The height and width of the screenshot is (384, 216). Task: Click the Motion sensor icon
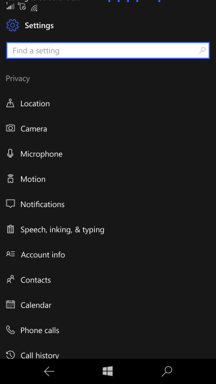coord(10,179)
